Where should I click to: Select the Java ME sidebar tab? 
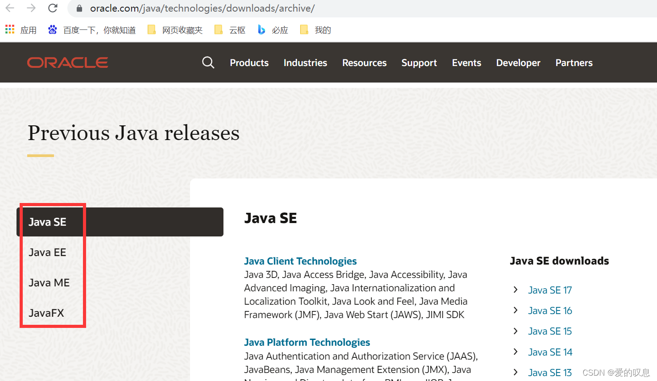click(x=49, y=283)
